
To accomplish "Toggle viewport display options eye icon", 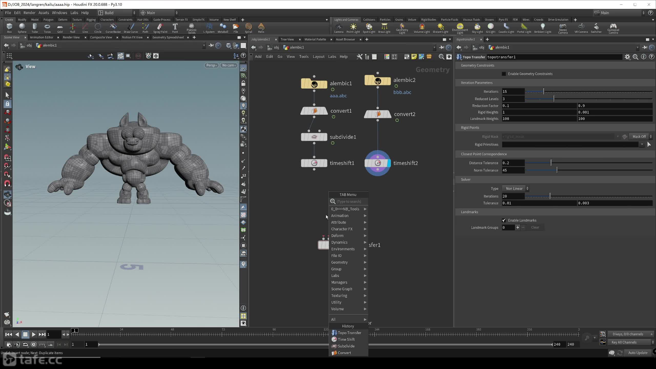I will pyautogui.click(x=243, y=323).
